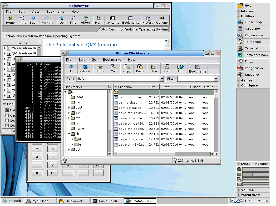Screen dimensions: 276x206
Task: Open the Go menu in File Manager
Action: (x=94, y=60)
